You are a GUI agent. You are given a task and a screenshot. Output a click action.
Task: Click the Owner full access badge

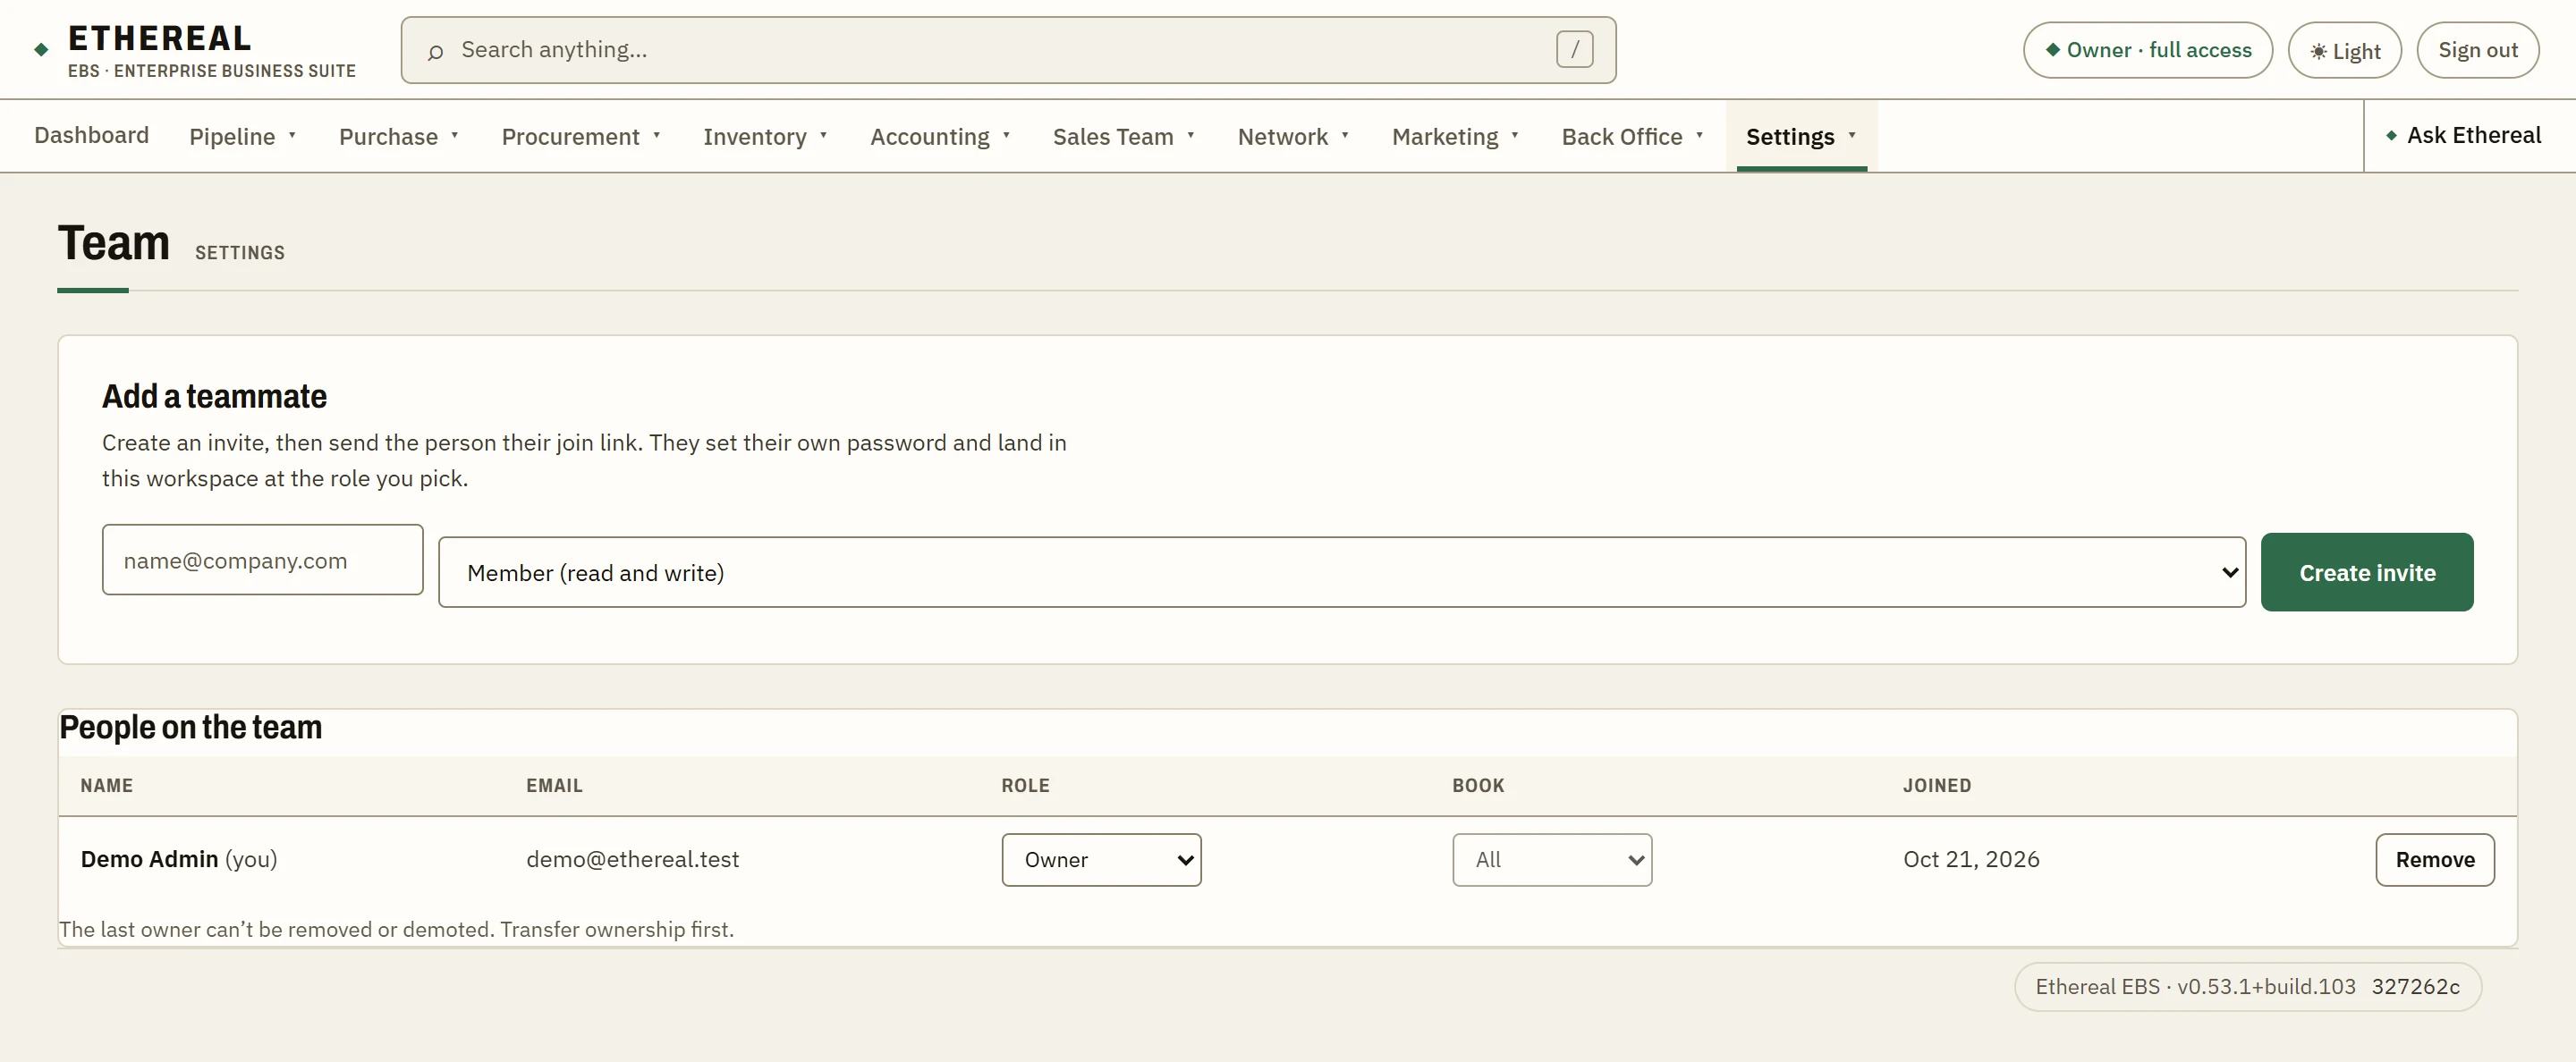point(2147,50)
